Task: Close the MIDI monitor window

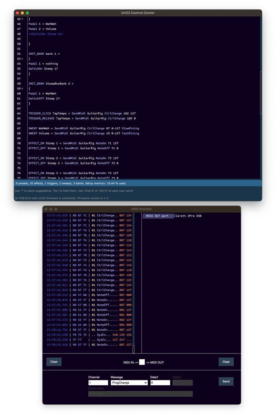Action: click(x=46, y=209)
